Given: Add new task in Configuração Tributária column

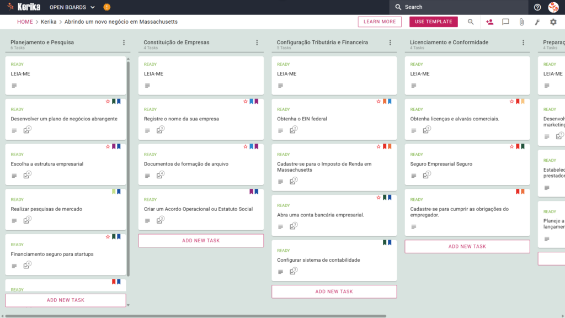Looking at the screenshot, I should pos(334,291).
